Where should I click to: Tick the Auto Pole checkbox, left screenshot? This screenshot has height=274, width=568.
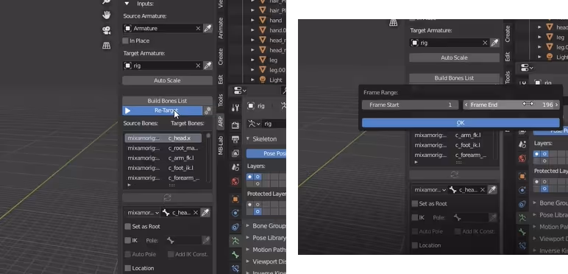[127, 254]
